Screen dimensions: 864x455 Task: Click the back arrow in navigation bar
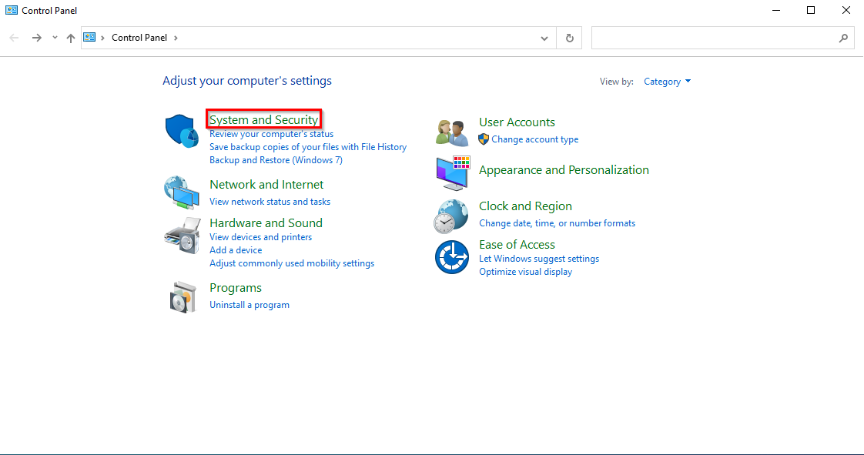[15, 38]
